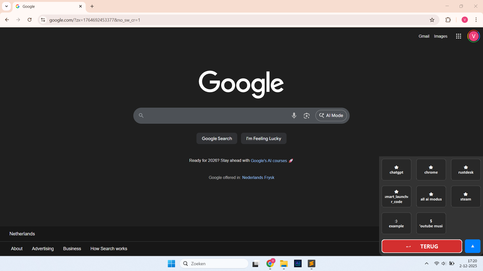483x271 pixels.
Task: Open the chrome shortcut in the launcher overlay
Action: 431,170
